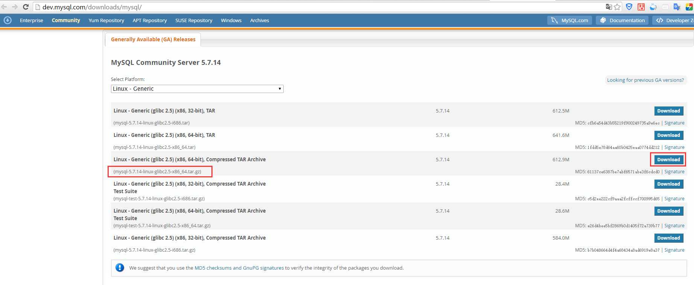Open Signature link for i686.tar row
Screen dimensions: 694x285
click(x=674, y=123)
